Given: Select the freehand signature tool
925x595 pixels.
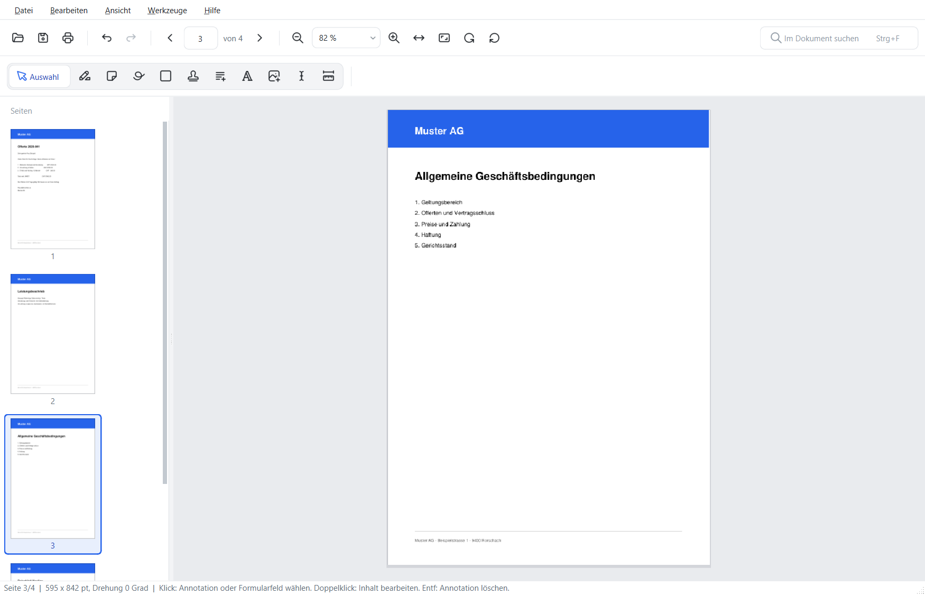Looking at the screenshot, I should [x=139, y=76].
